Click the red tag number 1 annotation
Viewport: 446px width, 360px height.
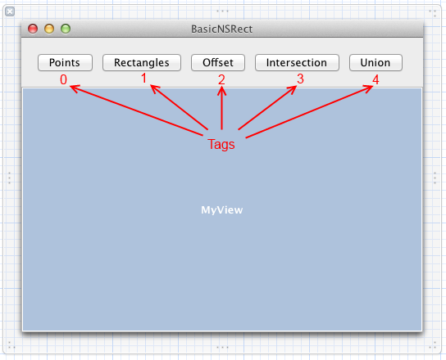point(144,78)
